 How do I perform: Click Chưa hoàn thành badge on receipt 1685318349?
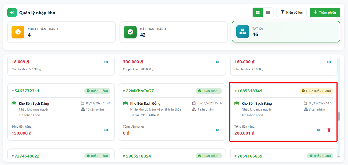[316, 91]
